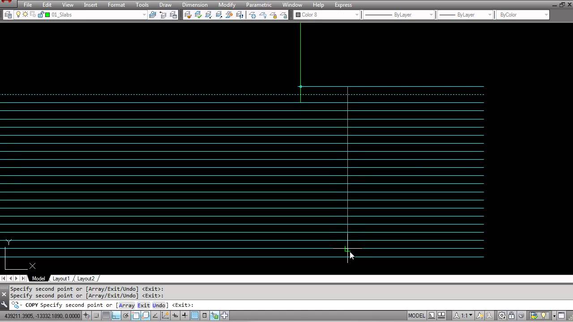
Task: Open the Edit menu
Action: coord(47,5)
